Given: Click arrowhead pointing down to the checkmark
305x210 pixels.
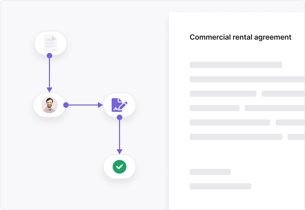Looking at the screenshot, I should [x=120, y=152].
